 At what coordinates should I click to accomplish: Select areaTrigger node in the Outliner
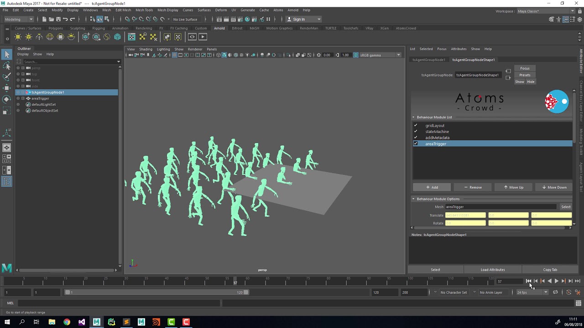tap(40, 98)
